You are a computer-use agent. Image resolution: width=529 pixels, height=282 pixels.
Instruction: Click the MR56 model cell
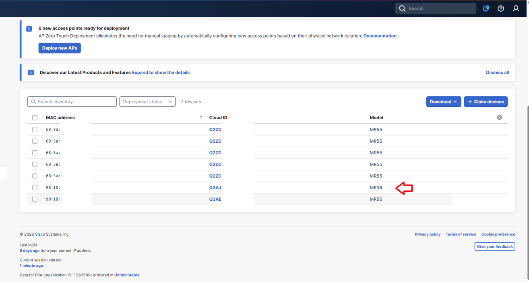pyautogui.click(x=376, y=199)
